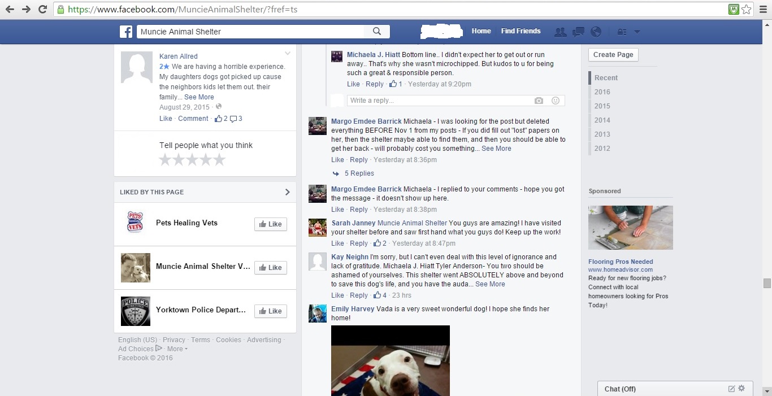772x396 pixels.
Task: Click comment count icon on Karen Allred review
Action: [x=236, y=119]
